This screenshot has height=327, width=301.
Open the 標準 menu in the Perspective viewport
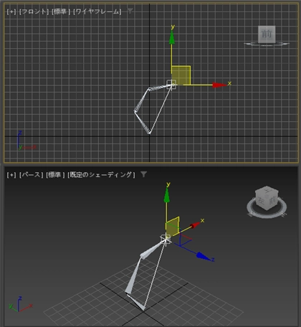click(x=55, y=175)
